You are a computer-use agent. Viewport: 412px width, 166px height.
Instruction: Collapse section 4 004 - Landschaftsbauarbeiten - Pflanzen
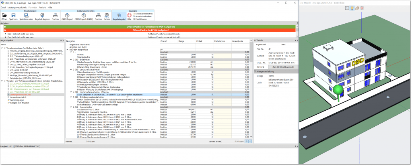70,92
